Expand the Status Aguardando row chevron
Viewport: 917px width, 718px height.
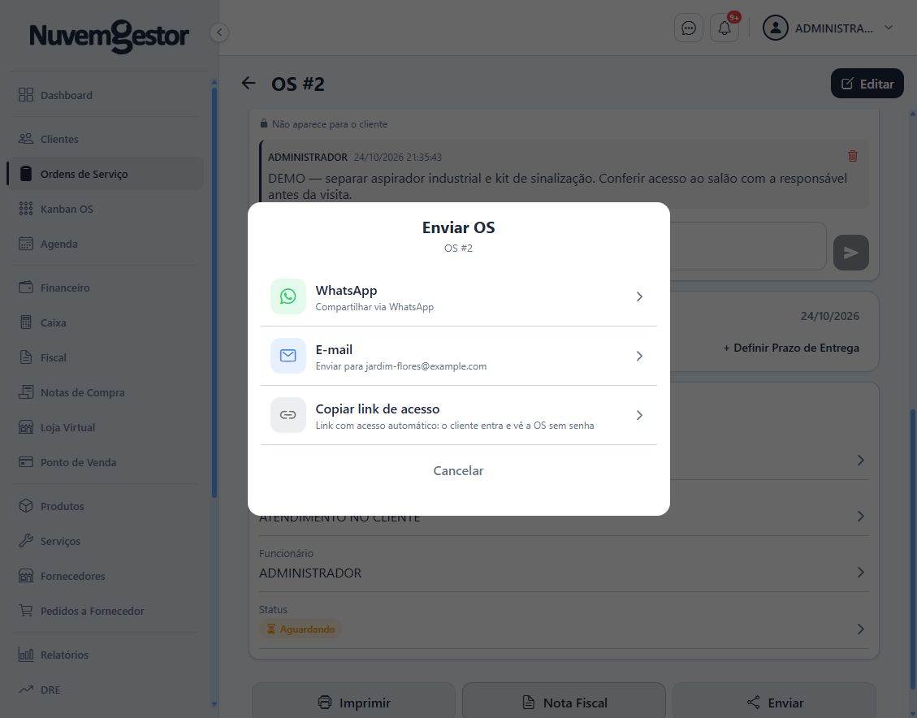(x=860, y=629)
